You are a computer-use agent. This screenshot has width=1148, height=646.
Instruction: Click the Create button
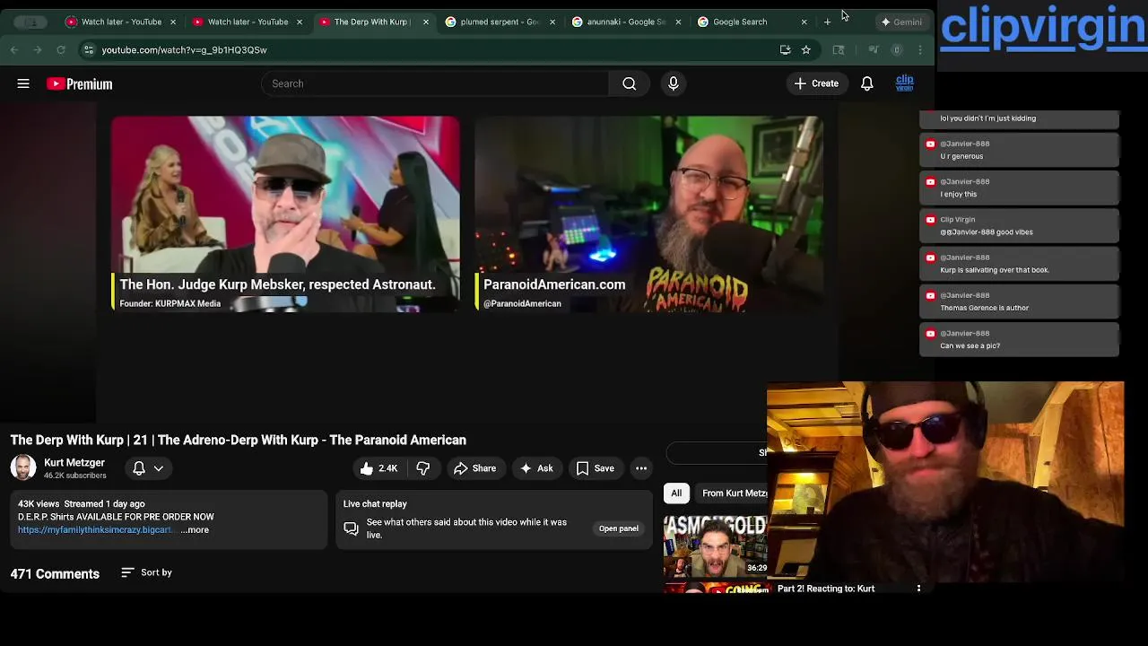coord(816,83)
